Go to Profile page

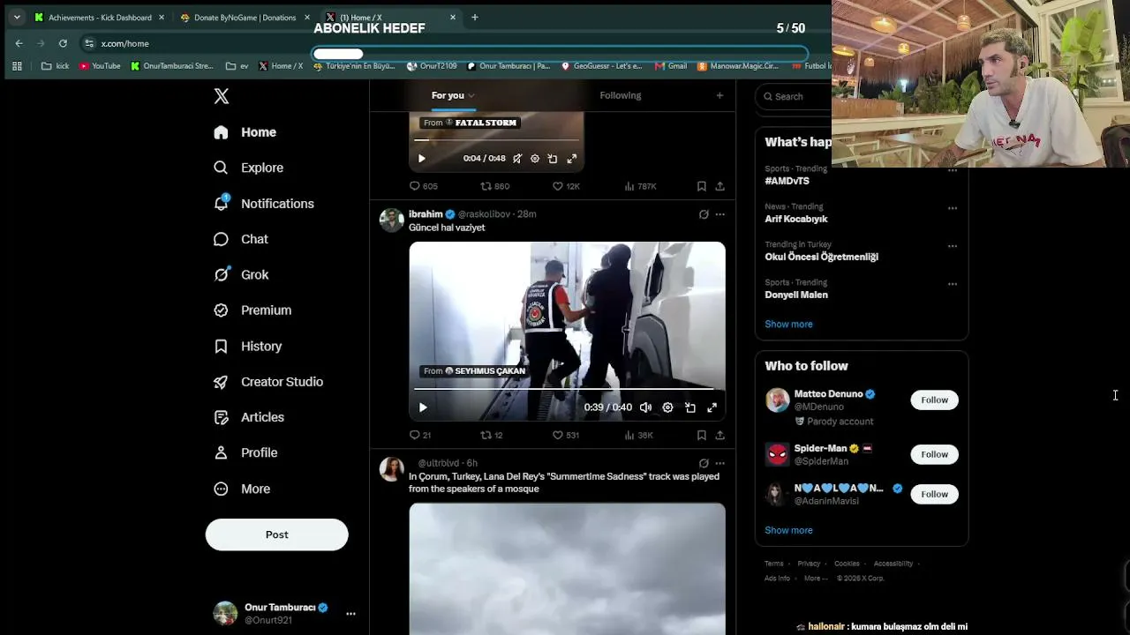(x=245, y=452)
